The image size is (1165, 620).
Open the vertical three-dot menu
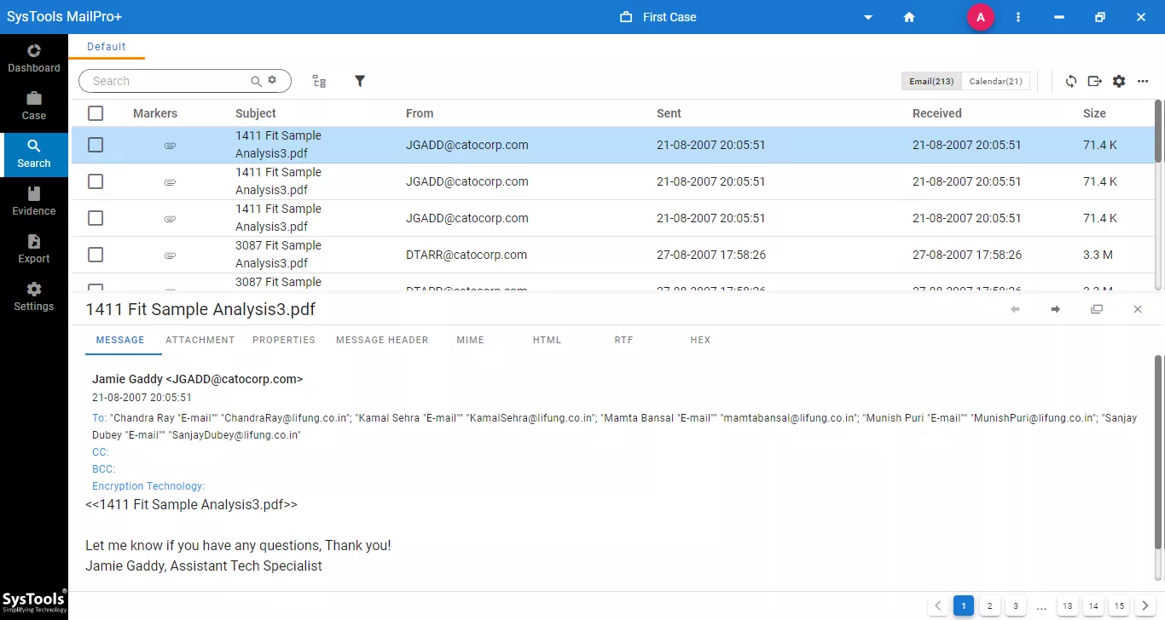[x=1018, y=17]
